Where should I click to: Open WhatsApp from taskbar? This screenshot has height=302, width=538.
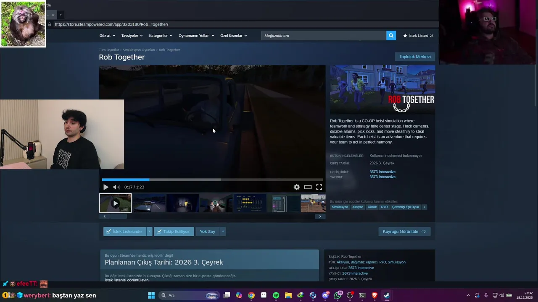pyautogui.click(x=338, y=295)
